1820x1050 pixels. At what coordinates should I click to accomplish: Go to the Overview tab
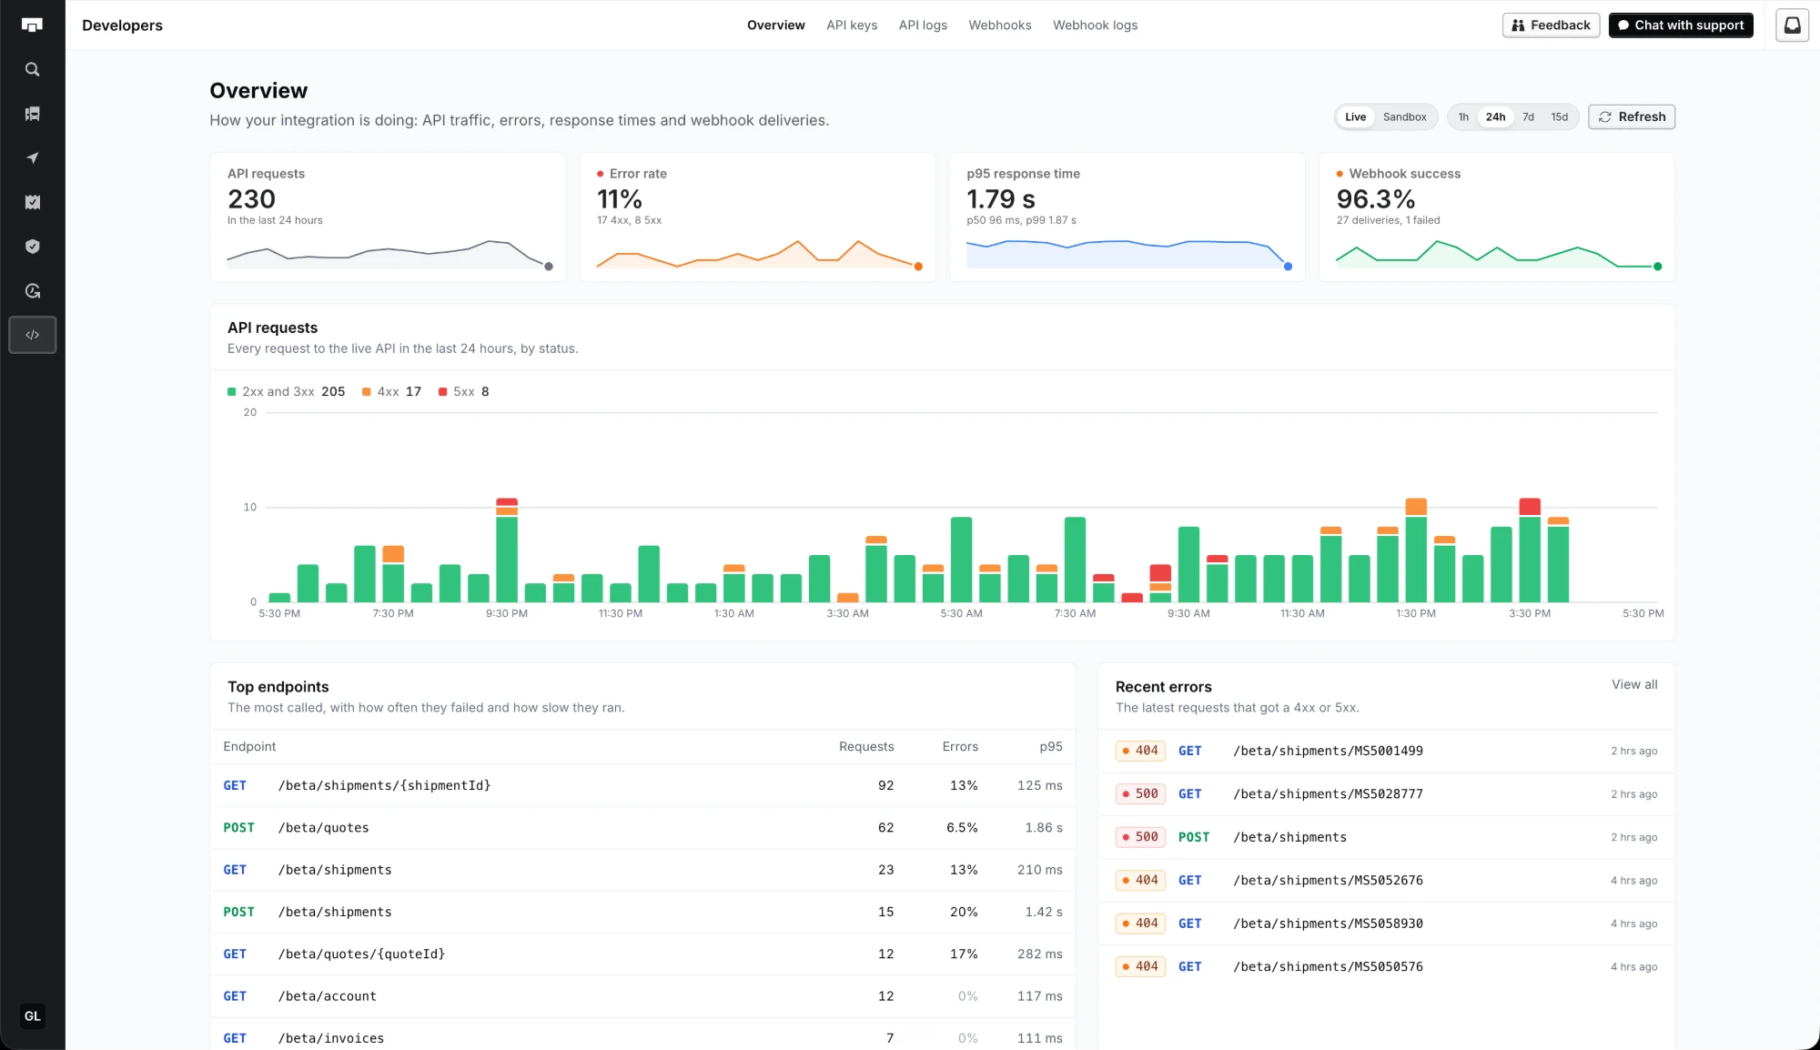(x=775, y=25)
